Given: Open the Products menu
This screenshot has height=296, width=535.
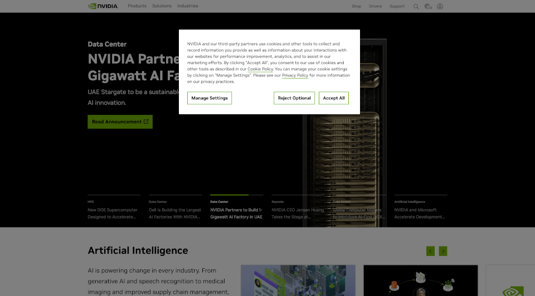Looking at the screenshot, I should pos(137,6).
